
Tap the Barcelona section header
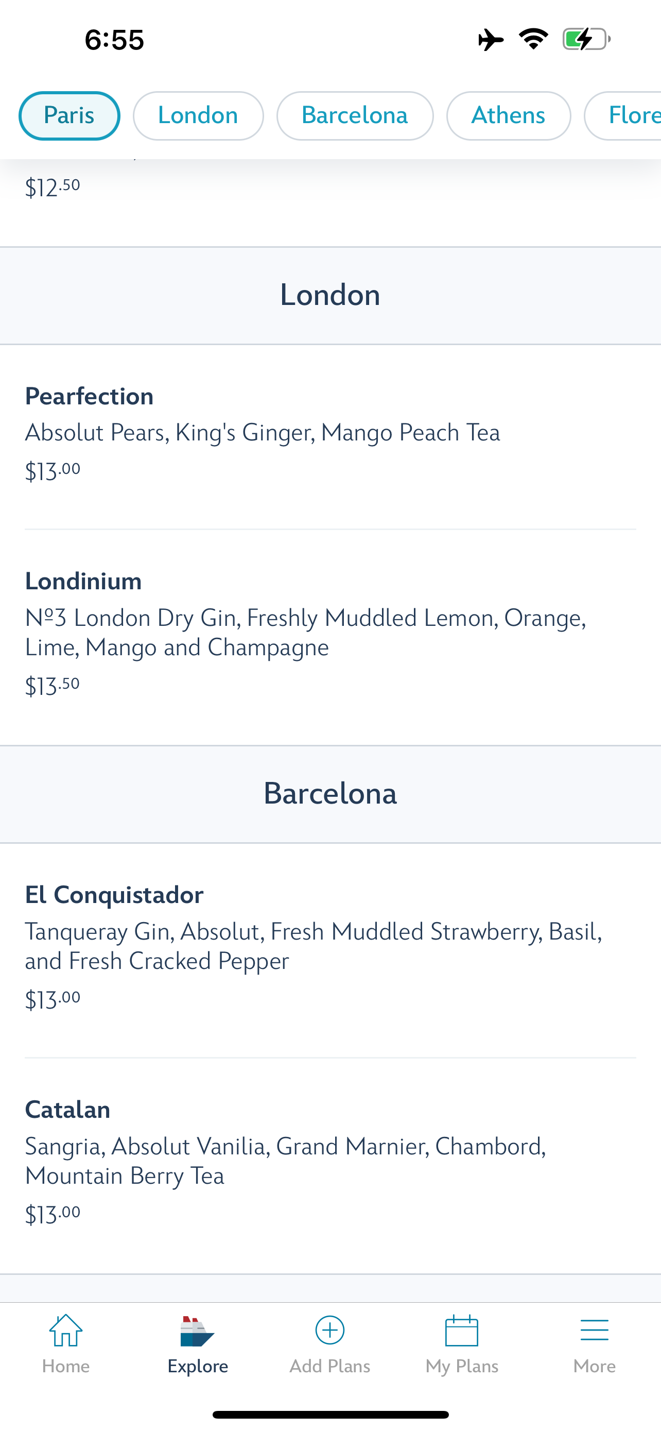tap(330, 794)
